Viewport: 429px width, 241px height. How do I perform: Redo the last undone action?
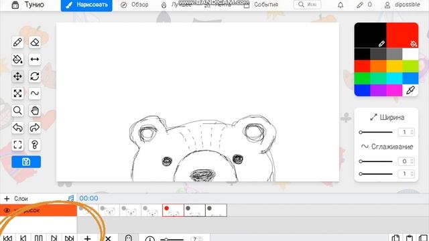pos(35,128)
